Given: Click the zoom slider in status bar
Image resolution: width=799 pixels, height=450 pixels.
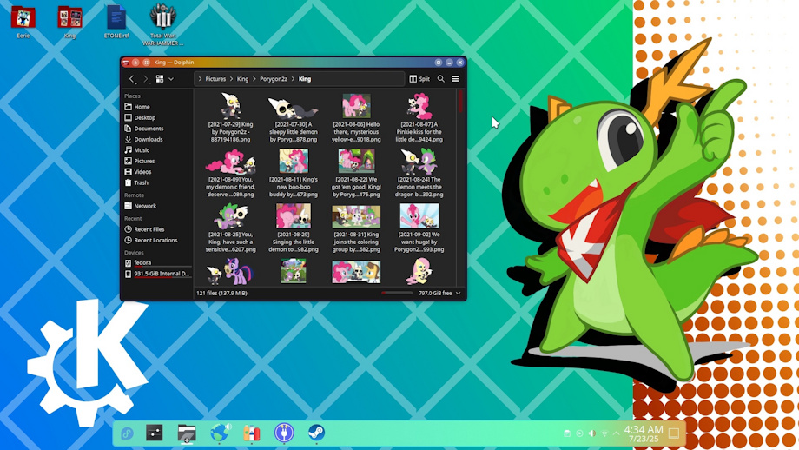Looking at the screenshot, I should [397, 294].
